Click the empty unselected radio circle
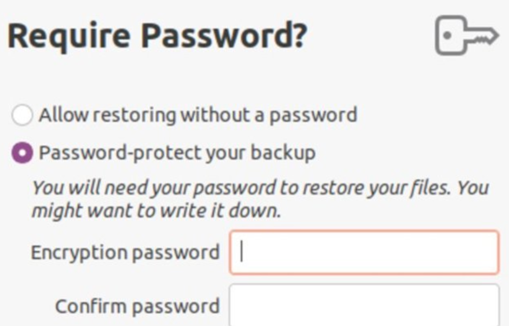The height and width of the screenshot is (326, 509). click(22, 115)
